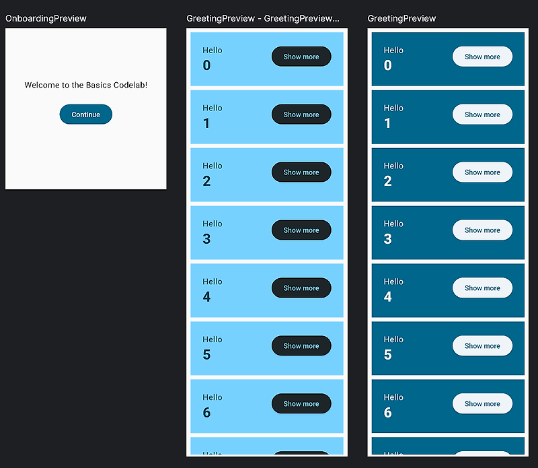The image size is (538, 468).
Task: Click the Welcome to the Basics Codelab text
Action: click(86, 85)
